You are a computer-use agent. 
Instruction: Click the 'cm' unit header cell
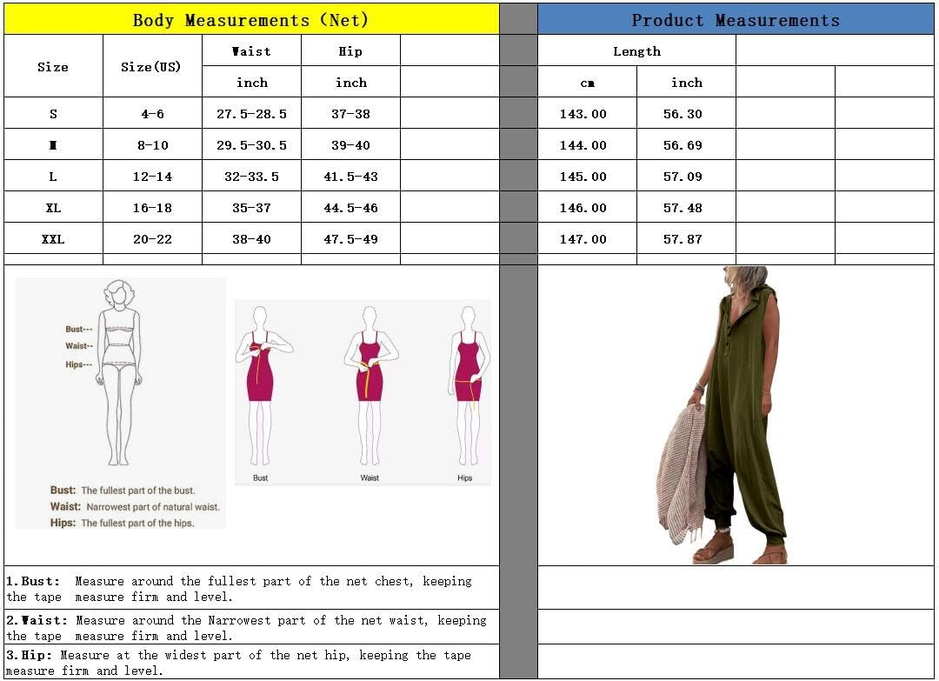pyautogui.click(x=588, y=83)
